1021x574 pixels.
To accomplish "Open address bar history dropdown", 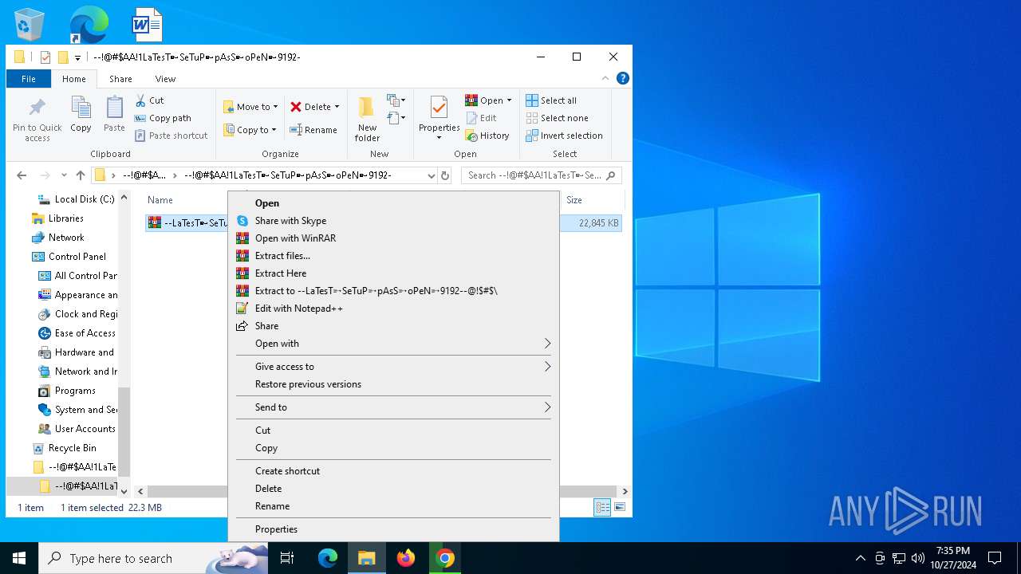I will [432, 175].
